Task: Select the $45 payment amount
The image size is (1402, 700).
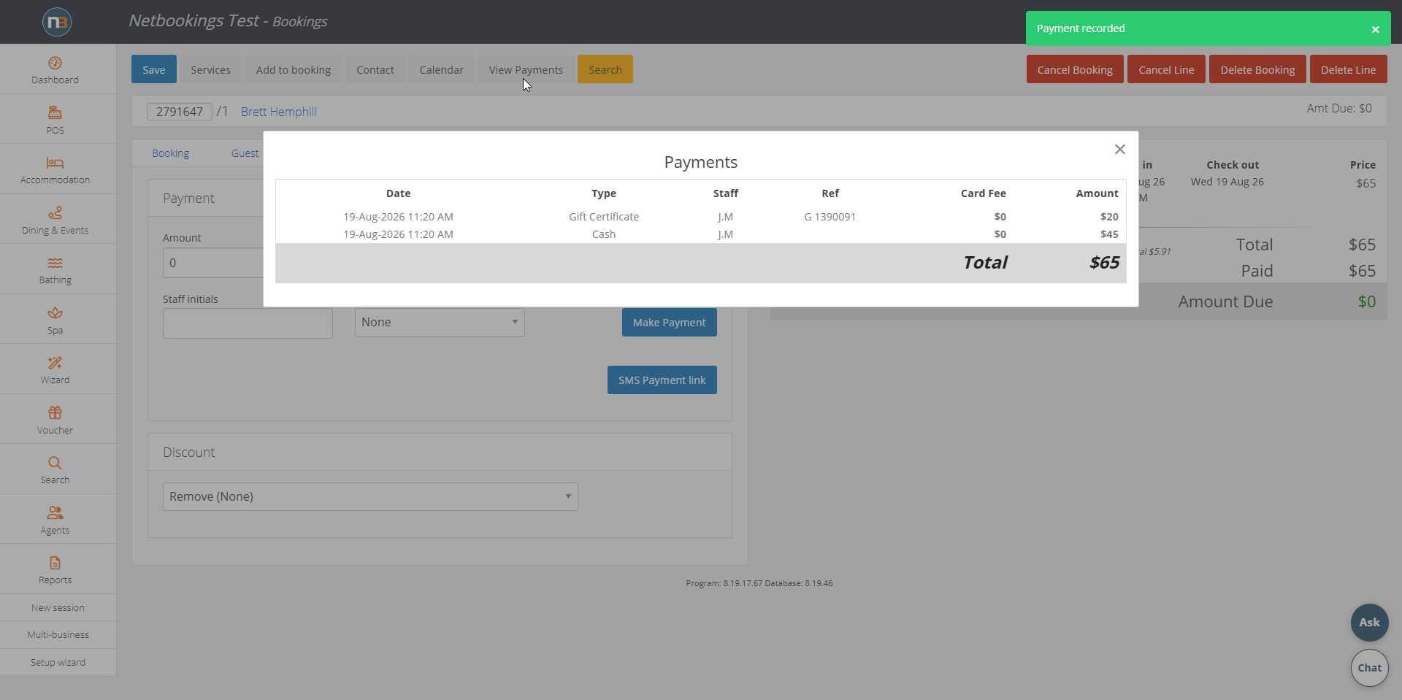Action: (1109, 234)
